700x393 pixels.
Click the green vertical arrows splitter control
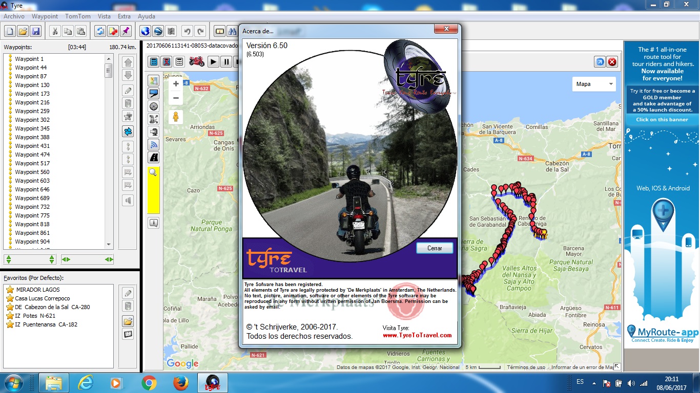(30, 259)
